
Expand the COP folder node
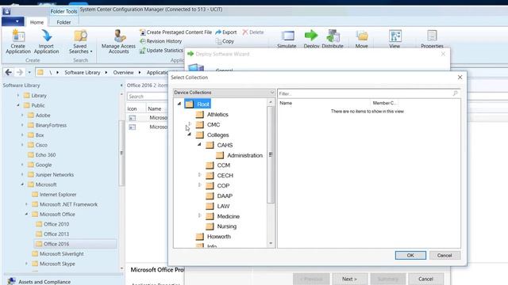point(199,185)
